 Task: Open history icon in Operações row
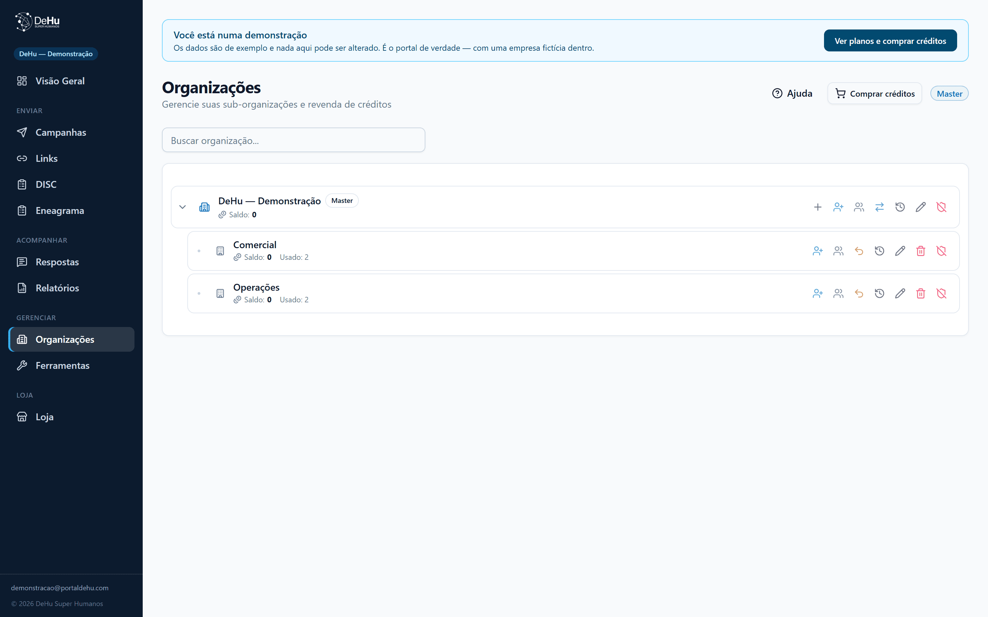[879, 293]
